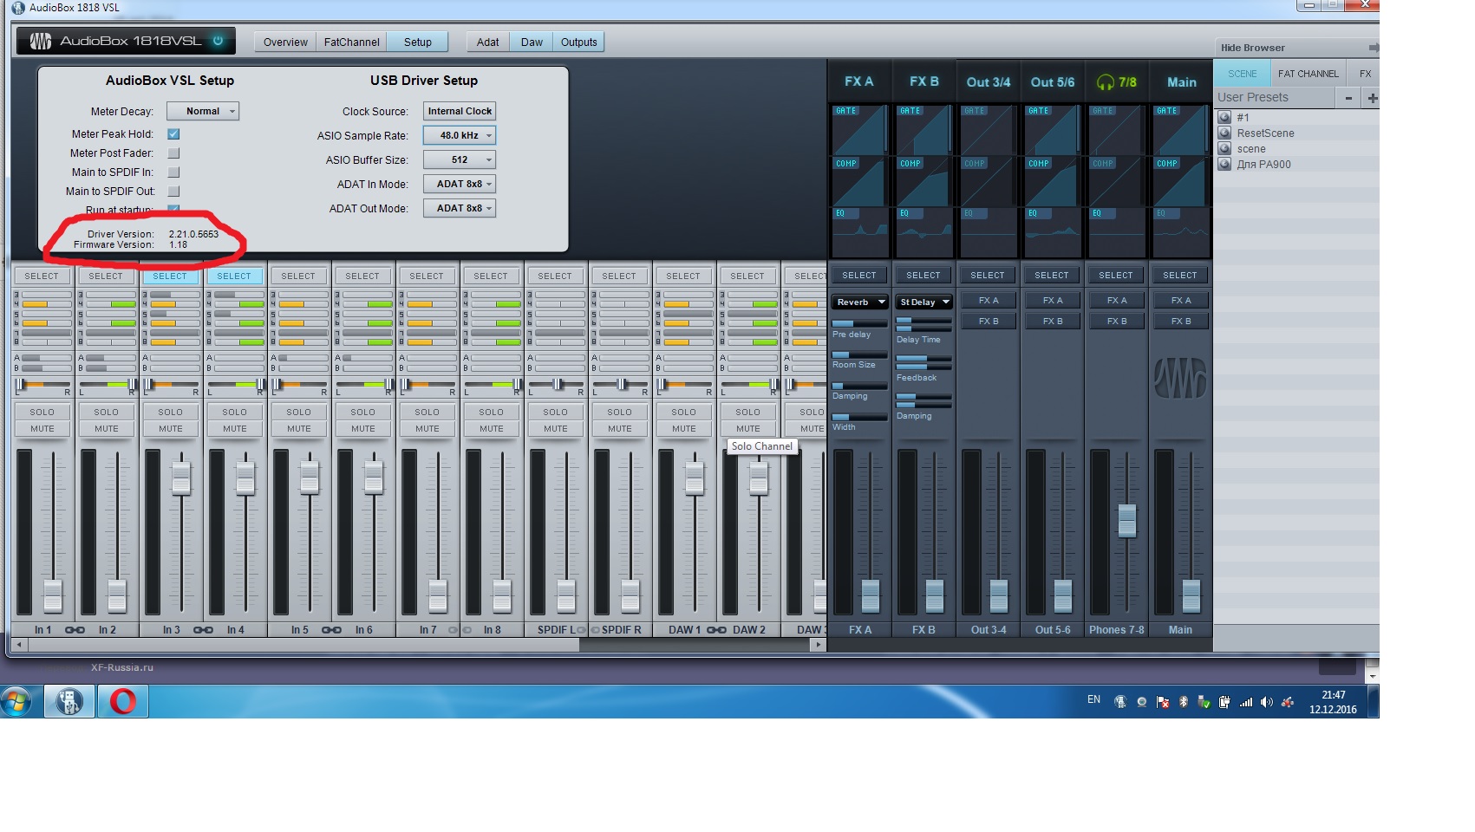Screen dimensions: 1475x832
Task: Disable the Meter Peak Hold checkbox
Action: (x=173, y=134)
